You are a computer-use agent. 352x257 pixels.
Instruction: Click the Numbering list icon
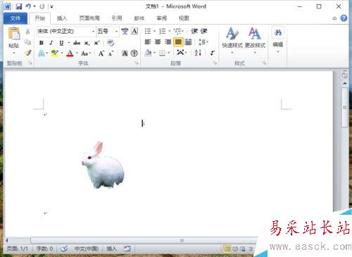(163, 31)
